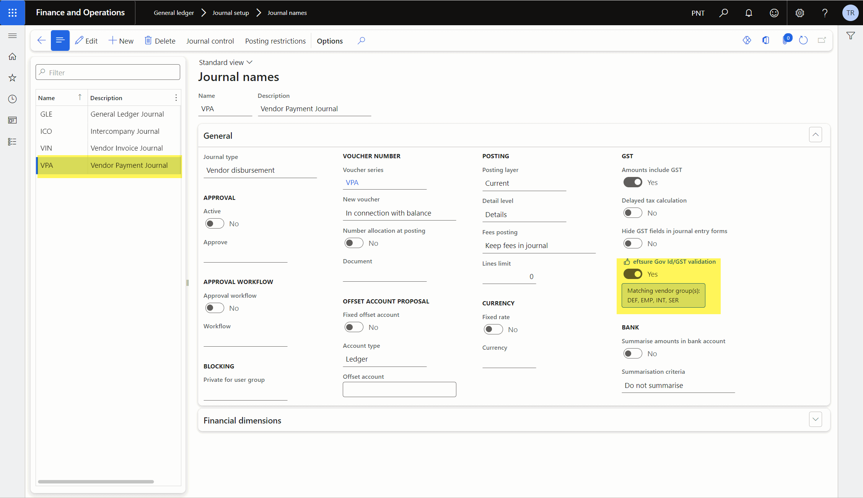Click the Open in Office icon
This screenshot has width=863, height=498.
[765, 40]
